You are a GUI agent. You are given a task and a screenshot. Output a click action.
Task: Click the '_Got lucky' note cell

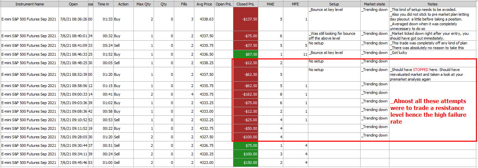point(433,54)
